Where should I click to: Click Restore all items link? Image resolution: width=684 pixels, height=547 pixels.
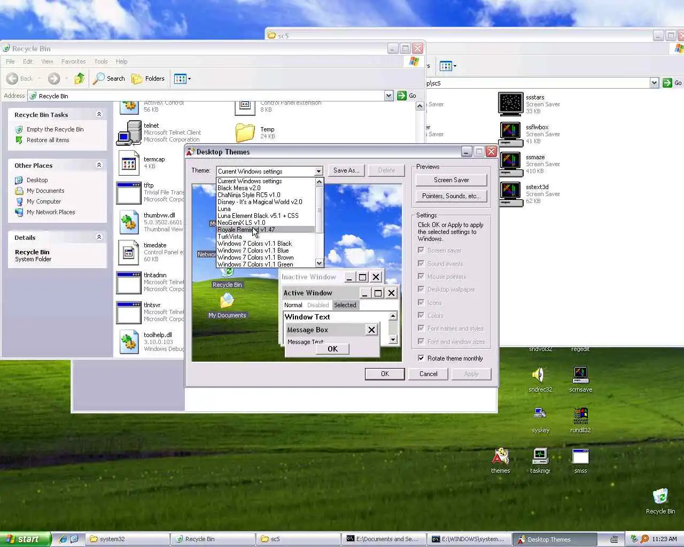(x=48, y=140)
